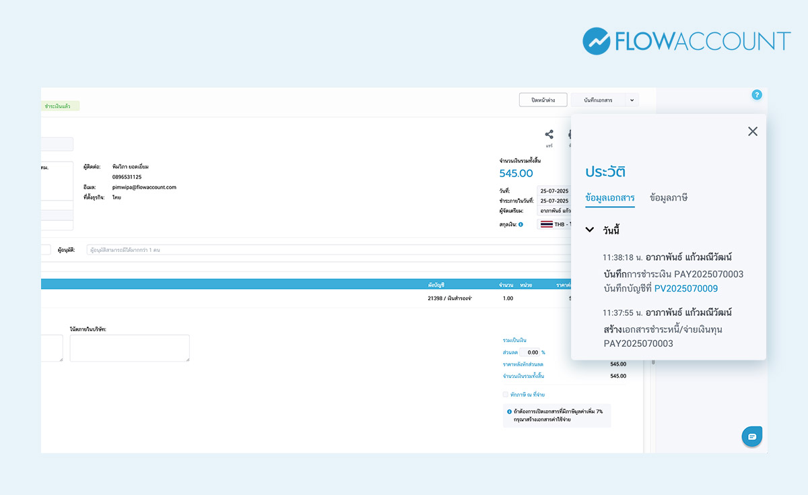Open the PV2025070009 journal link
The height and width of the screenshot is (495, 808).
[x=685, y=288]
